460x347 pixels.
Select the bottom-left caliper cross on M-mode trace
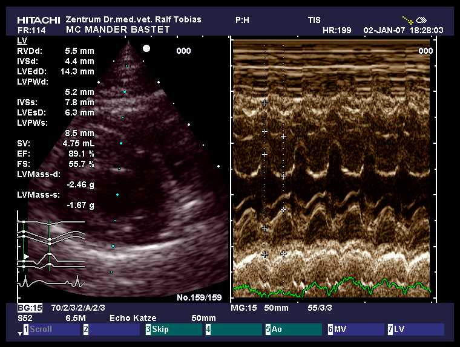[x=264, y=255]
